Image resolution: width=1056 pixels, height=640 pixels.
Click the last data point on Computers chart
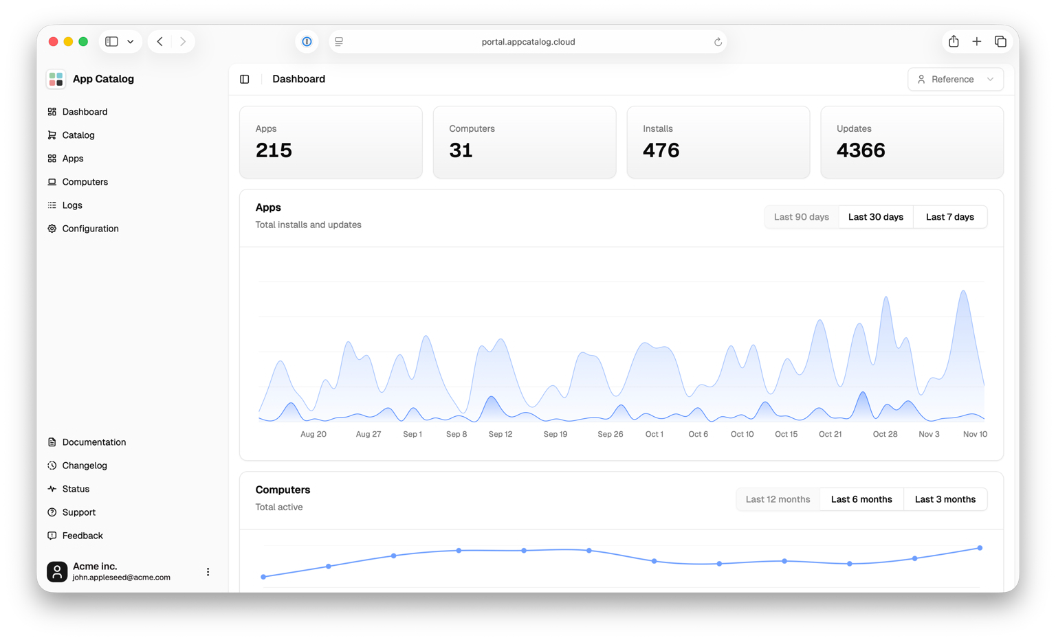coord(980,548)
